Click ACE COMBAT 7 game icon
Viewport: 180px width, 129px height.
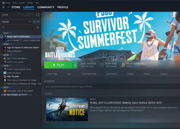pos(5,40)
